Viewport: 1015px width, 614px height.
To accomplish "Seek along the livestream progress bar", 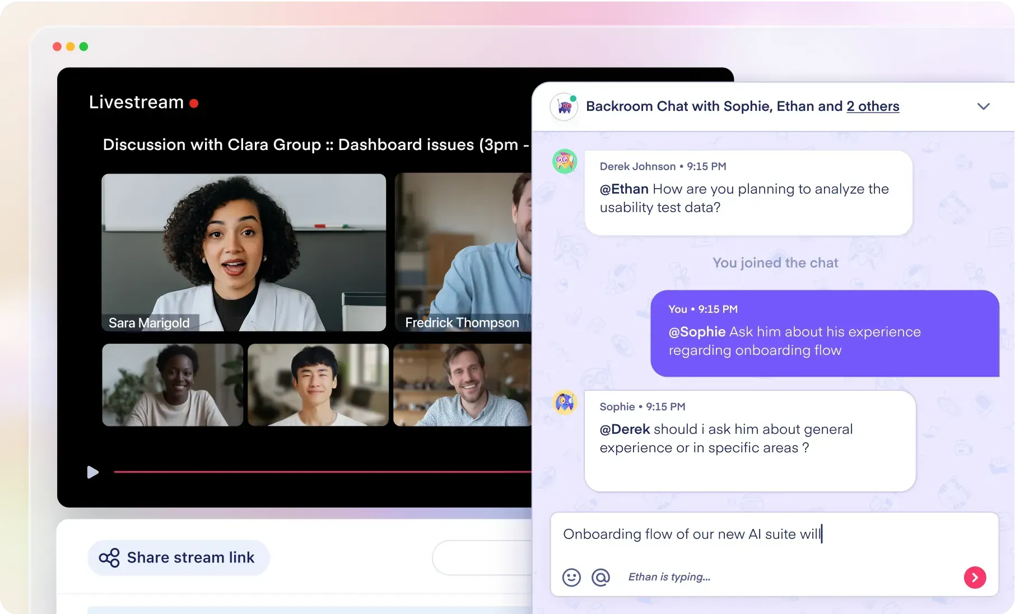I will pos(323,472).
